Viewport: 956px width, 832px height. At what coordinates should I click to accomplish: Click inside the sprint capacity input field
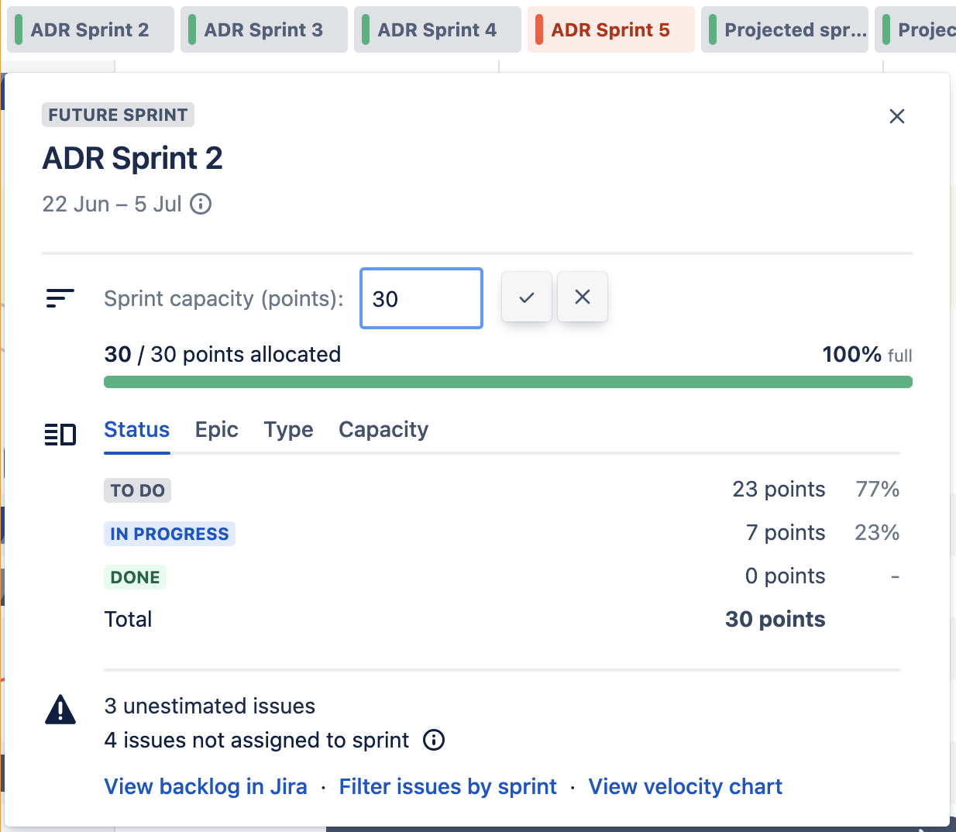(421, 298)
